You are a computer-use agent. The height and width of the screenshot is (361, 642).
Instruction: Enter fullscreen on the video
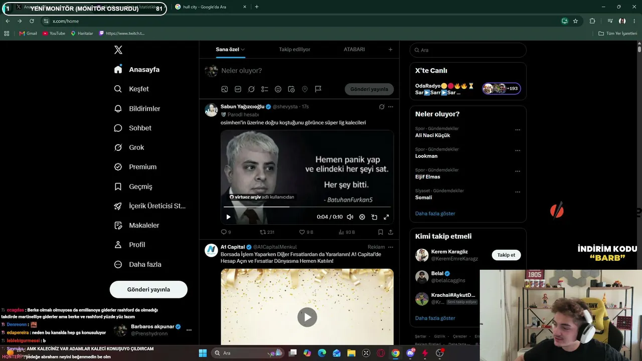point(386,217)
